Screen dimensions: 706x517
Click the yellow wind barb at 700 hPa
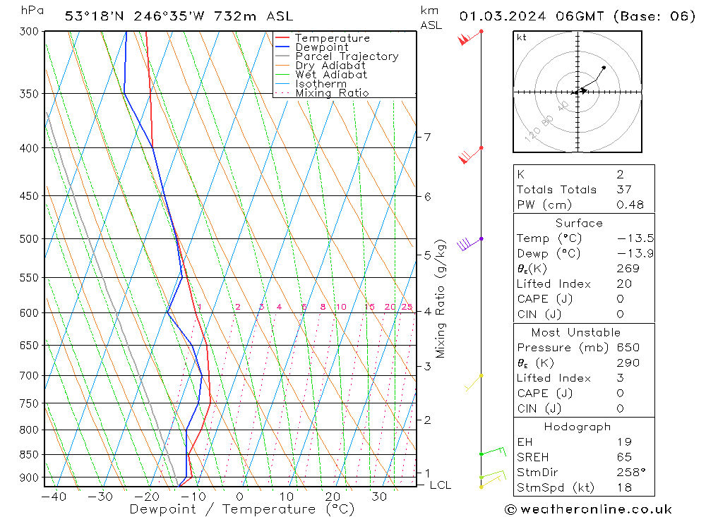[x=474, y=382]
